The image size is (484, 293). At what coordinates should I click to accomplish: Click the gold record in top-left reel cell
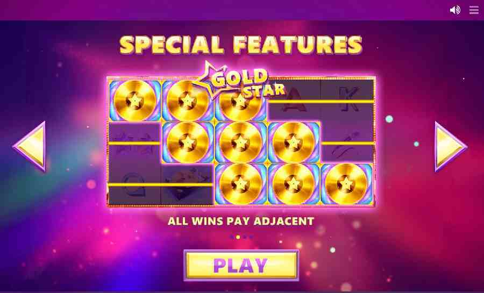135,101
